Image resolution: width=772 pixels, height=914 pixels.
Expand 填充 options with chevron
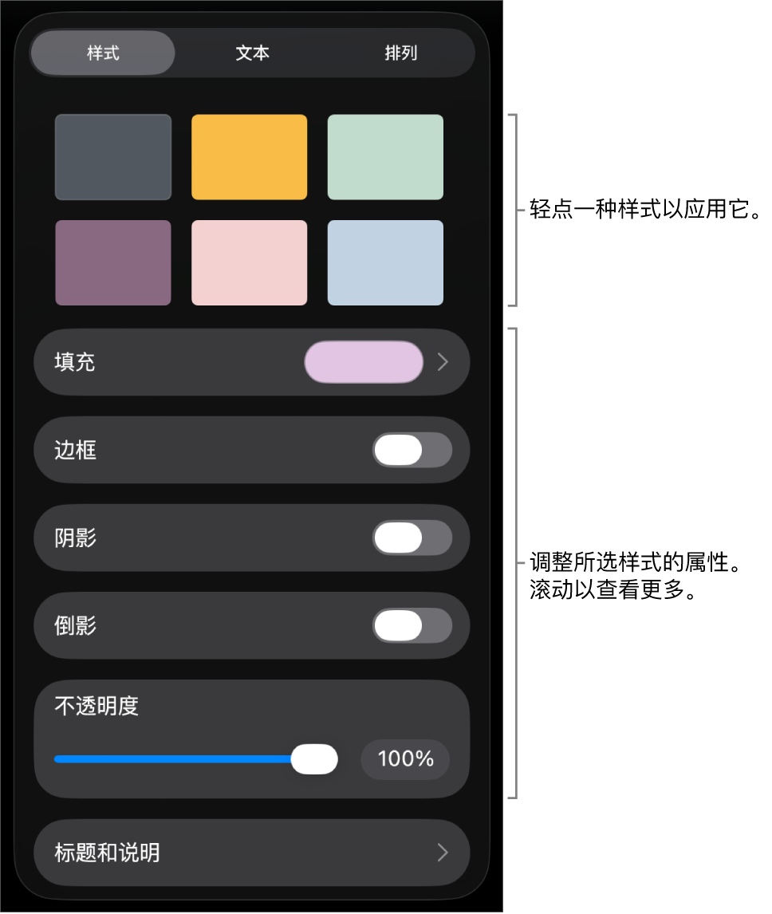point(443,362)
